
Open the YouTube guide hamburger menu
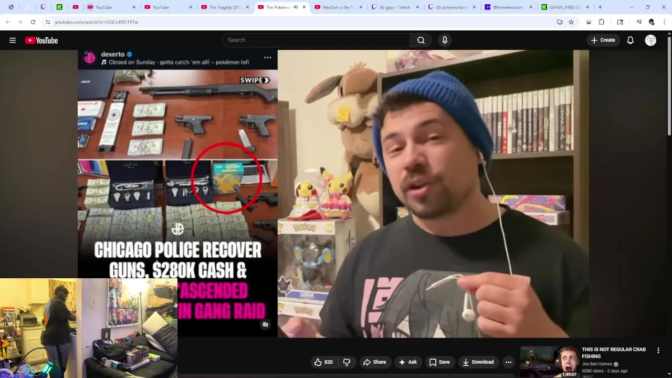tap(13, 40)
